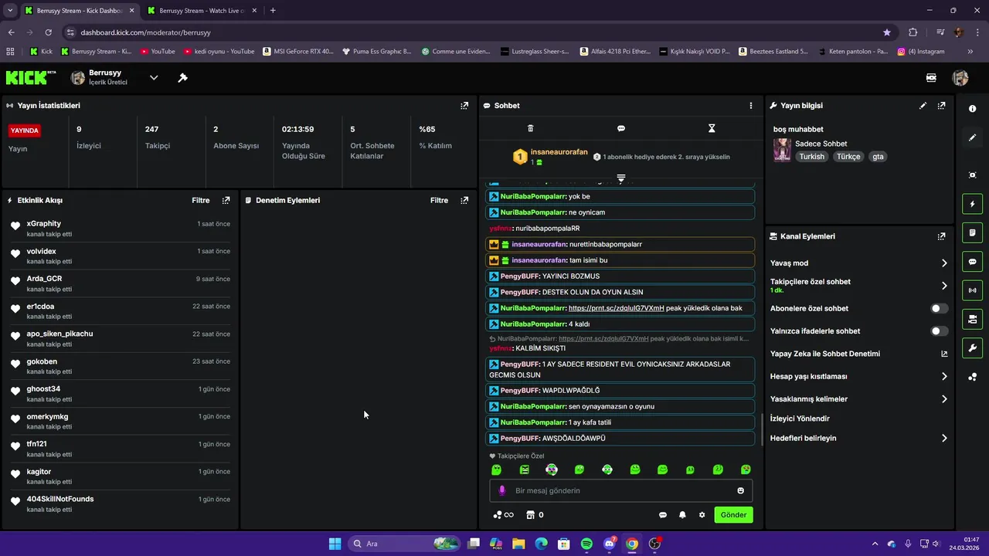989x556 pixels.
Task: Open Spotify from the taskbar
Action: tap(586, 544)
